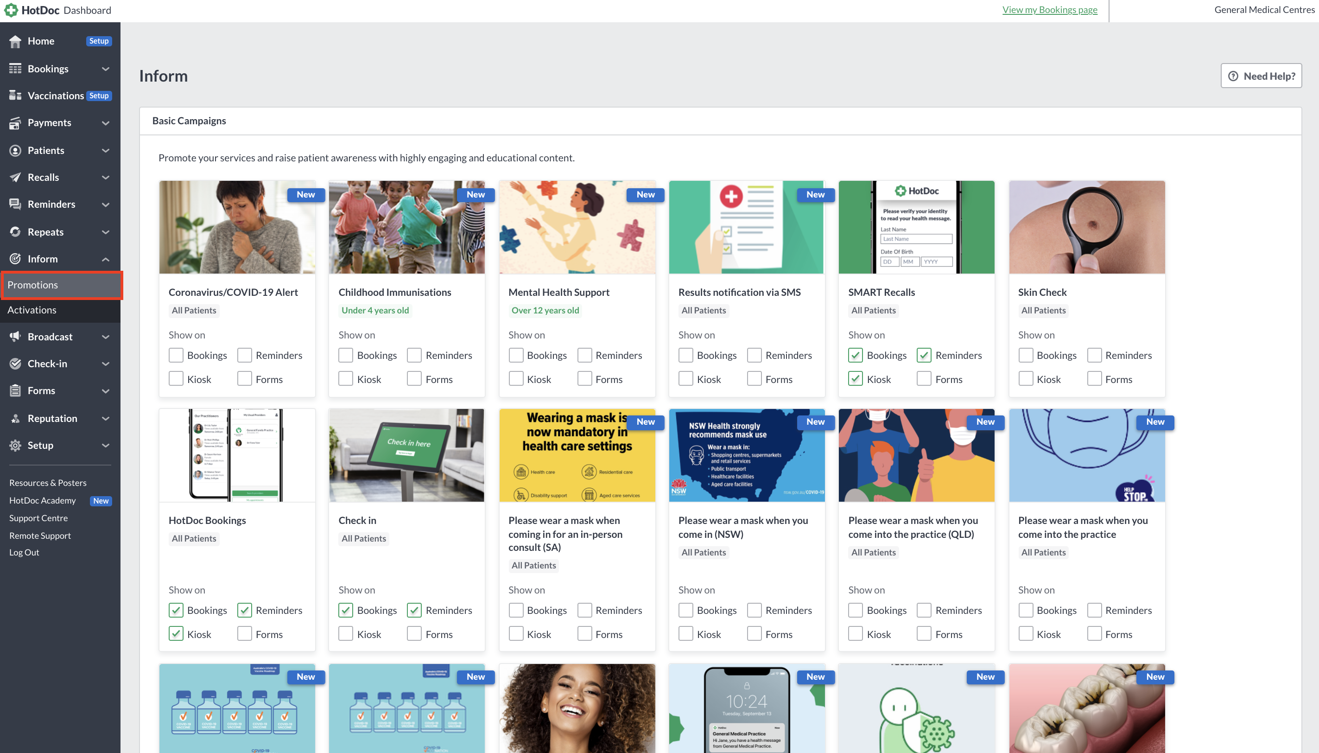Open the Reputation menu label
This screenshot has height=753, width=1319.
(52, 418)
